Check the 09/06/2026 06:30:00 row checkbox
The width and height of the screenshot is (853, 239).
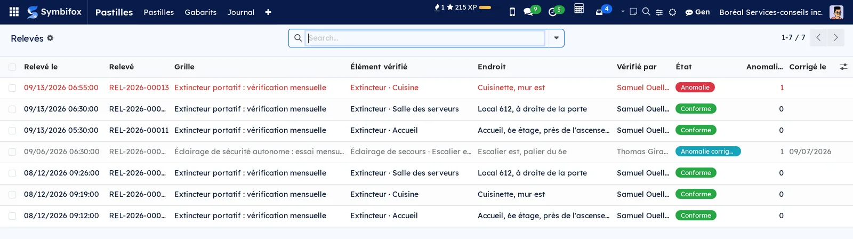click(x=12, y=152)
